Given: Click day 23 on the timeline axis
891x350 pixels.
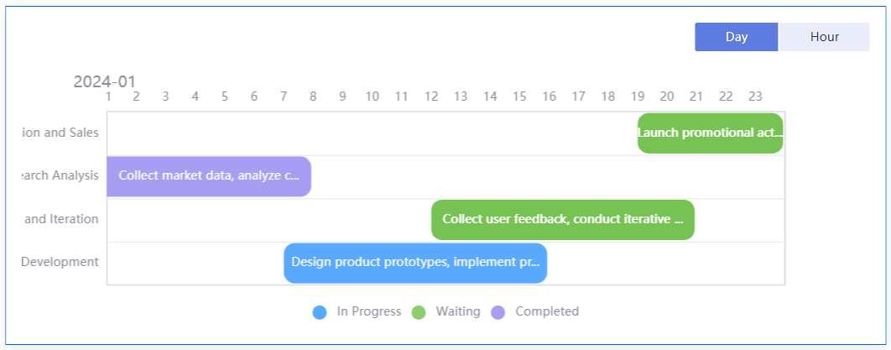Looking at the screenshot, I should coord(755,97).
